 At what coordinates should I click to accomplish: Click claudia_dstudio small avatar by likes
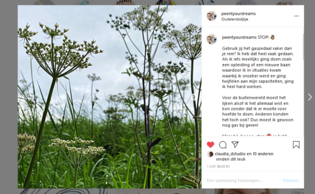211,154
